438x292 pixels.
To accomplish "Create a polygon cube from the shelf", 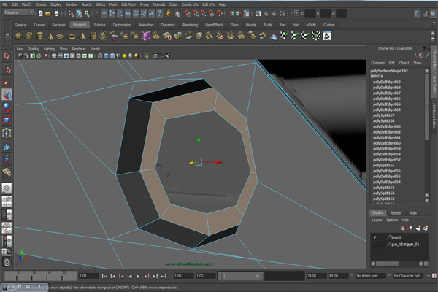I will pos(29,36).
